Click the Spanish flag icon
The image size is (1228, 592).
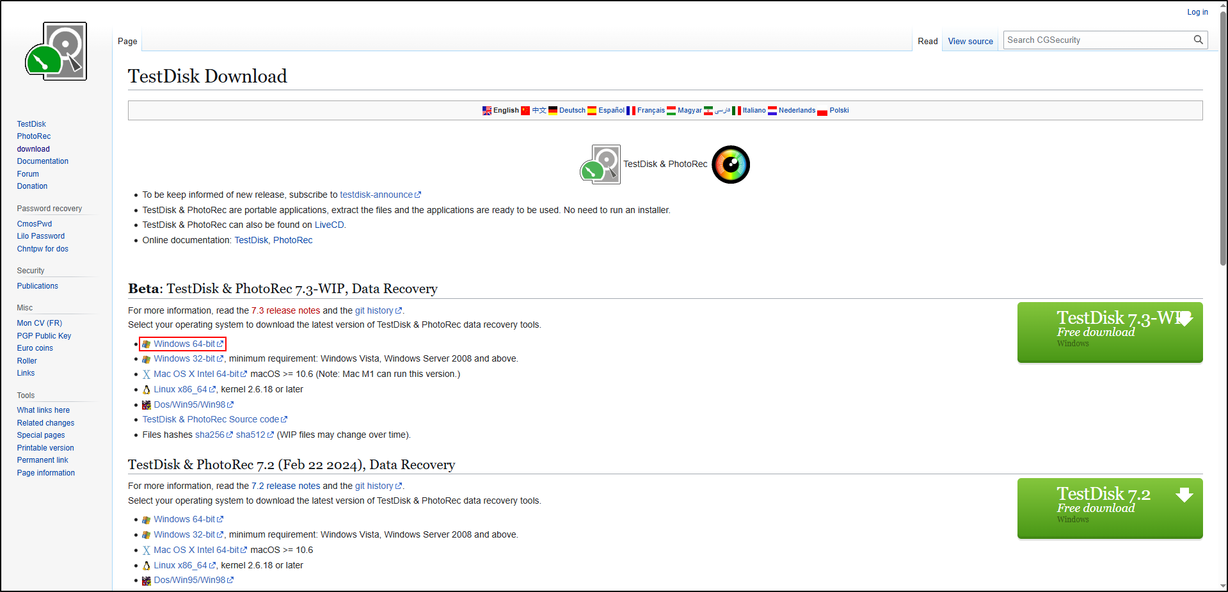(x=592, y=111)
